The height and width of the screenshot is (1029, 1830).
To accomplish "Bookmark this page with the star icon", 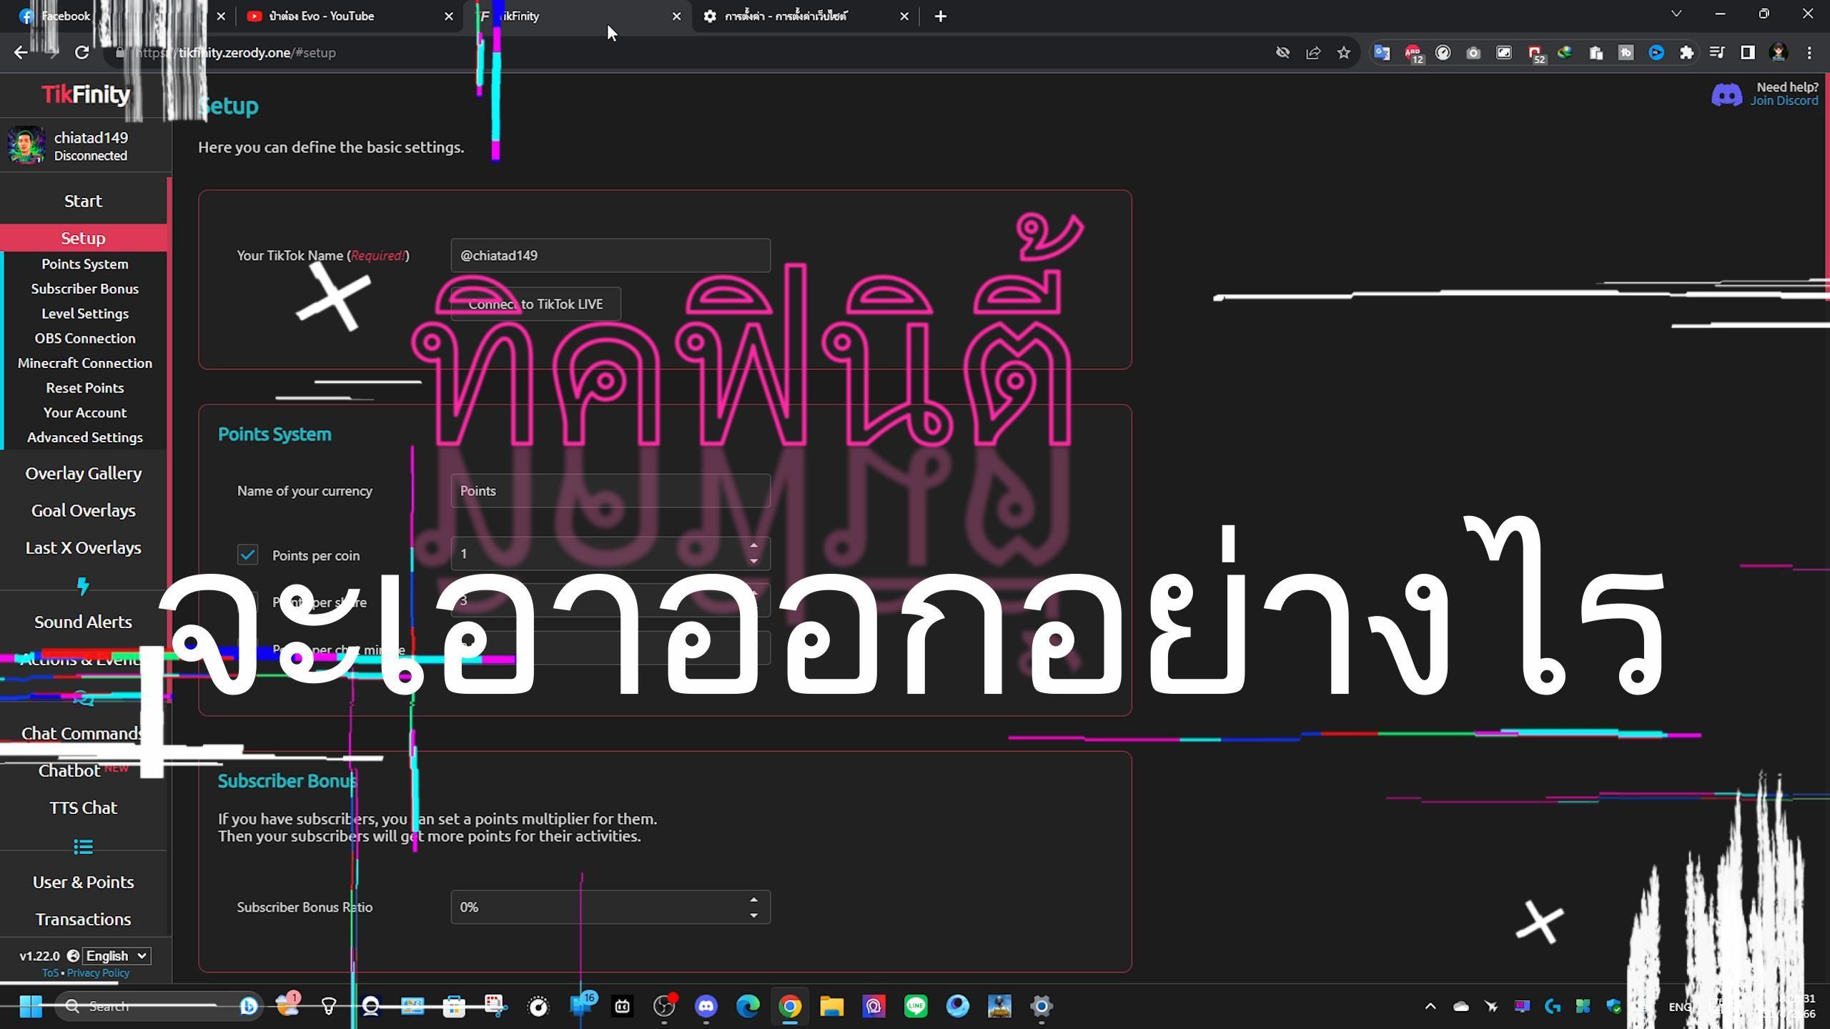I will pos(1344,52).
